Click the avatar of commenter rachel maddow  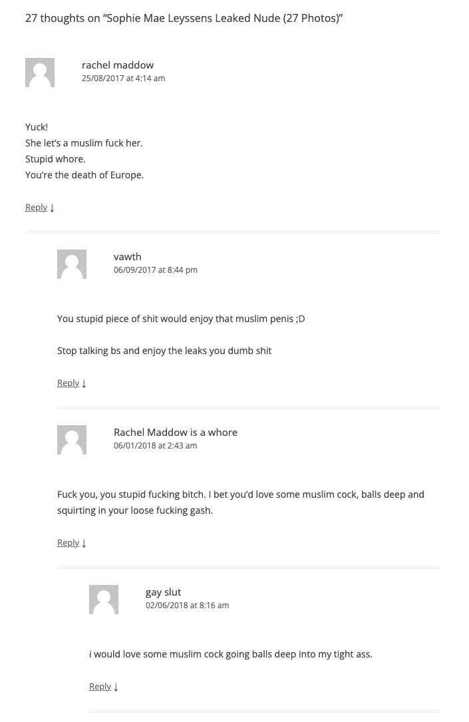click(40, 73)
